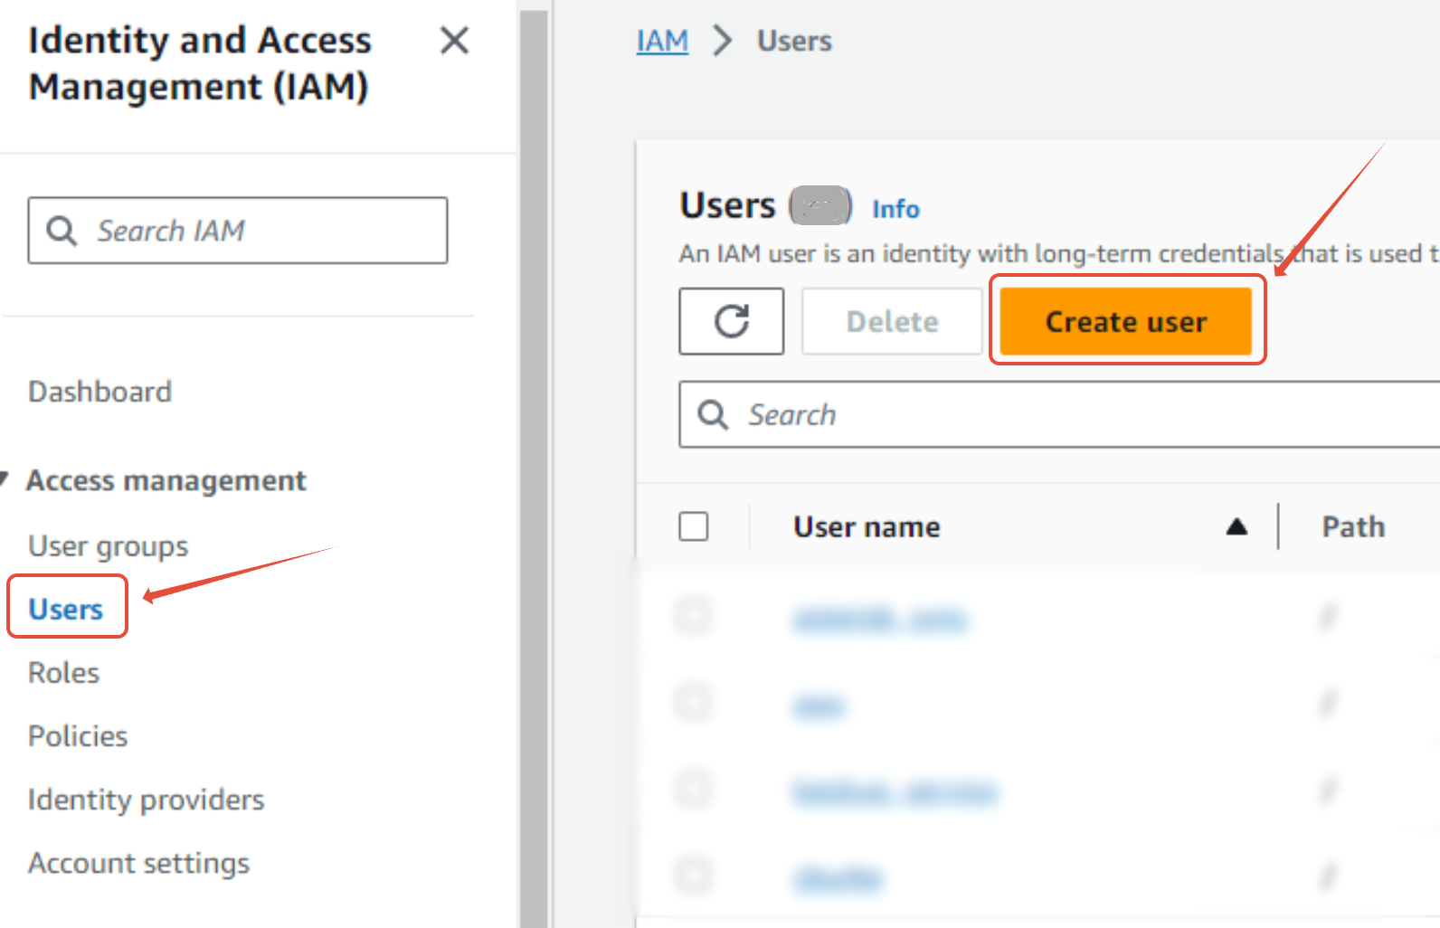
Task: Go to Roles in the sidebar
Action: click(x=63, y=673)
